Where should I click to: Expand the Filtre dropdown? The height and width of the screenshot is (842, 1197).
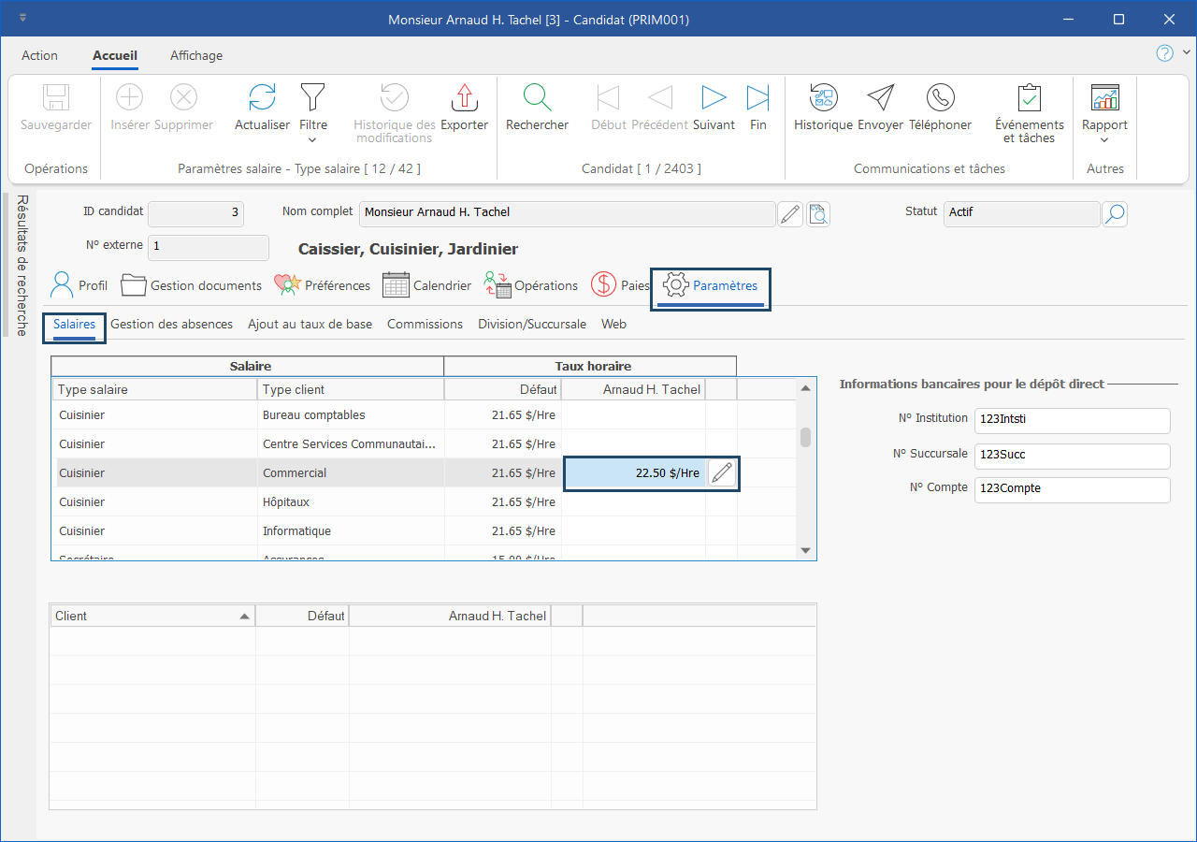pyautogui.click(x=312, y=139)
